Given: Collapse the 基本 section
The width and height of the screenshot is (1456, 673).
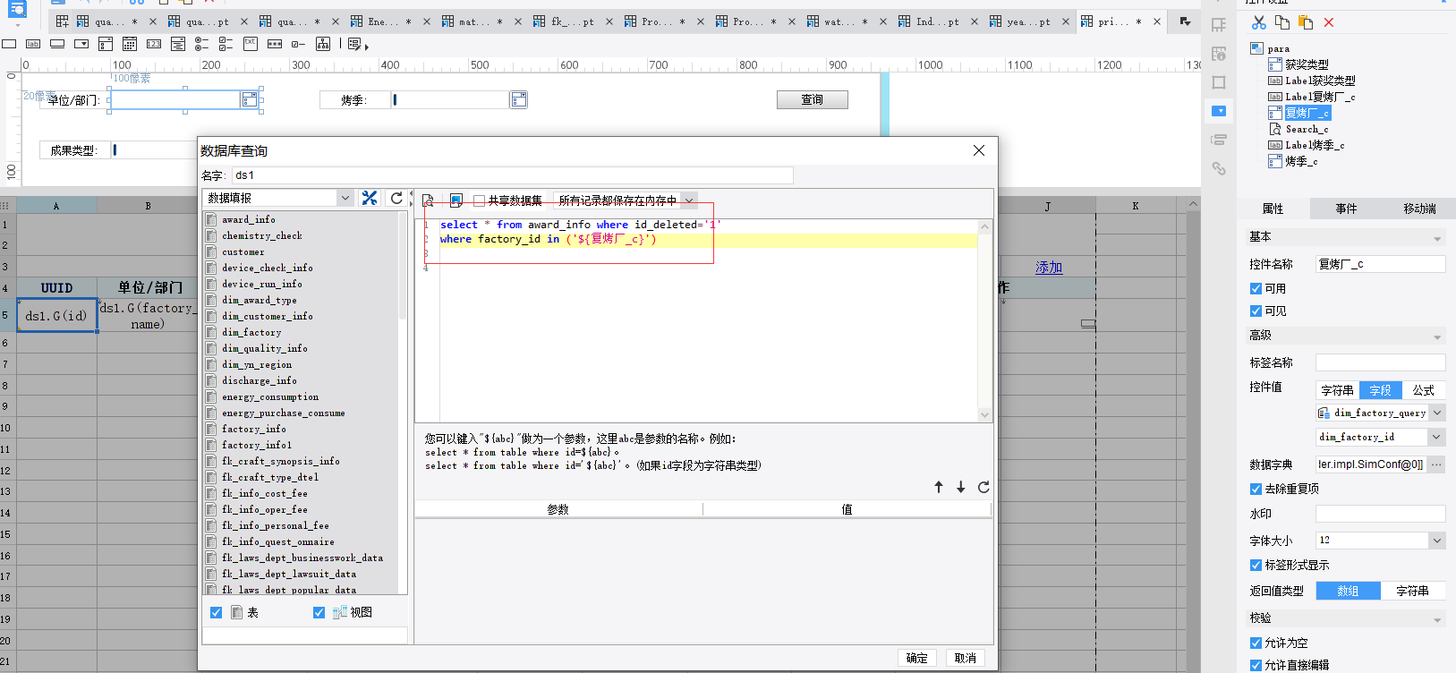Looking at the screenshot, I should pyautogui.click(x=1437, y=239).
